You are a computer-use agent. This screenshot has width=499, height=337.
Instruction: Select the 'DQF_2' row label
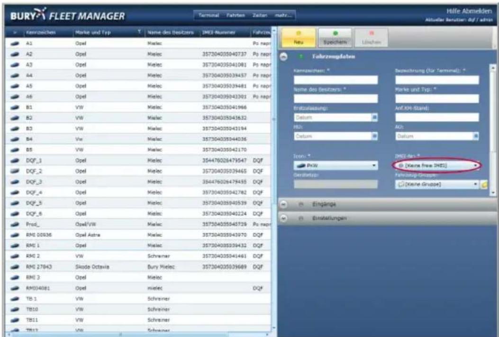pyautogui.click(x=34, y=171)
